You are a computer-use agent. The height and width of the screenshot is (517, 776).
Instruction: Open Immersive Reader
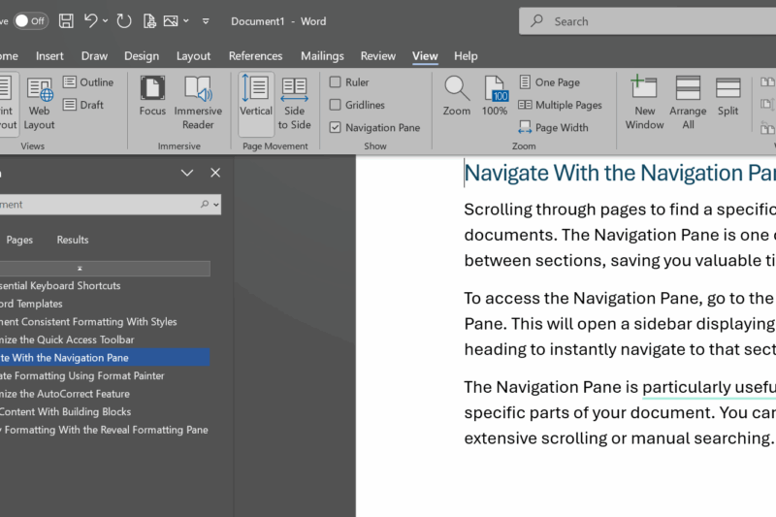198,104
